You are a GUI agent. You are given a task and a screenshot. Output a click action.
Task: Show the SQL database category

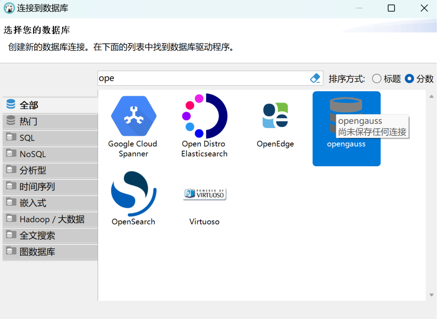(x=50, y=138)
